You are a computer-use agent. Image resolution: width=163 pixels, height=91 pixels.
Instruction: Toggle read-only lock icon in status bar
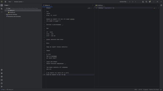161,90
